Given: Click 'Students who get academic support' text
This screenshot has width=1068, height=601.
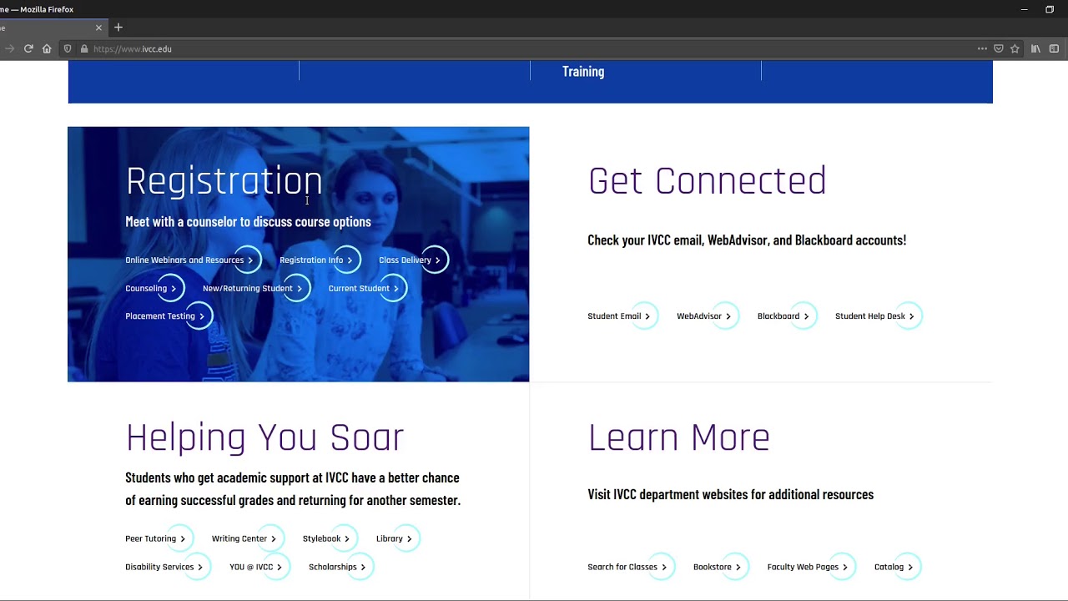Looking at the screenshot, I should click(293, 489).
